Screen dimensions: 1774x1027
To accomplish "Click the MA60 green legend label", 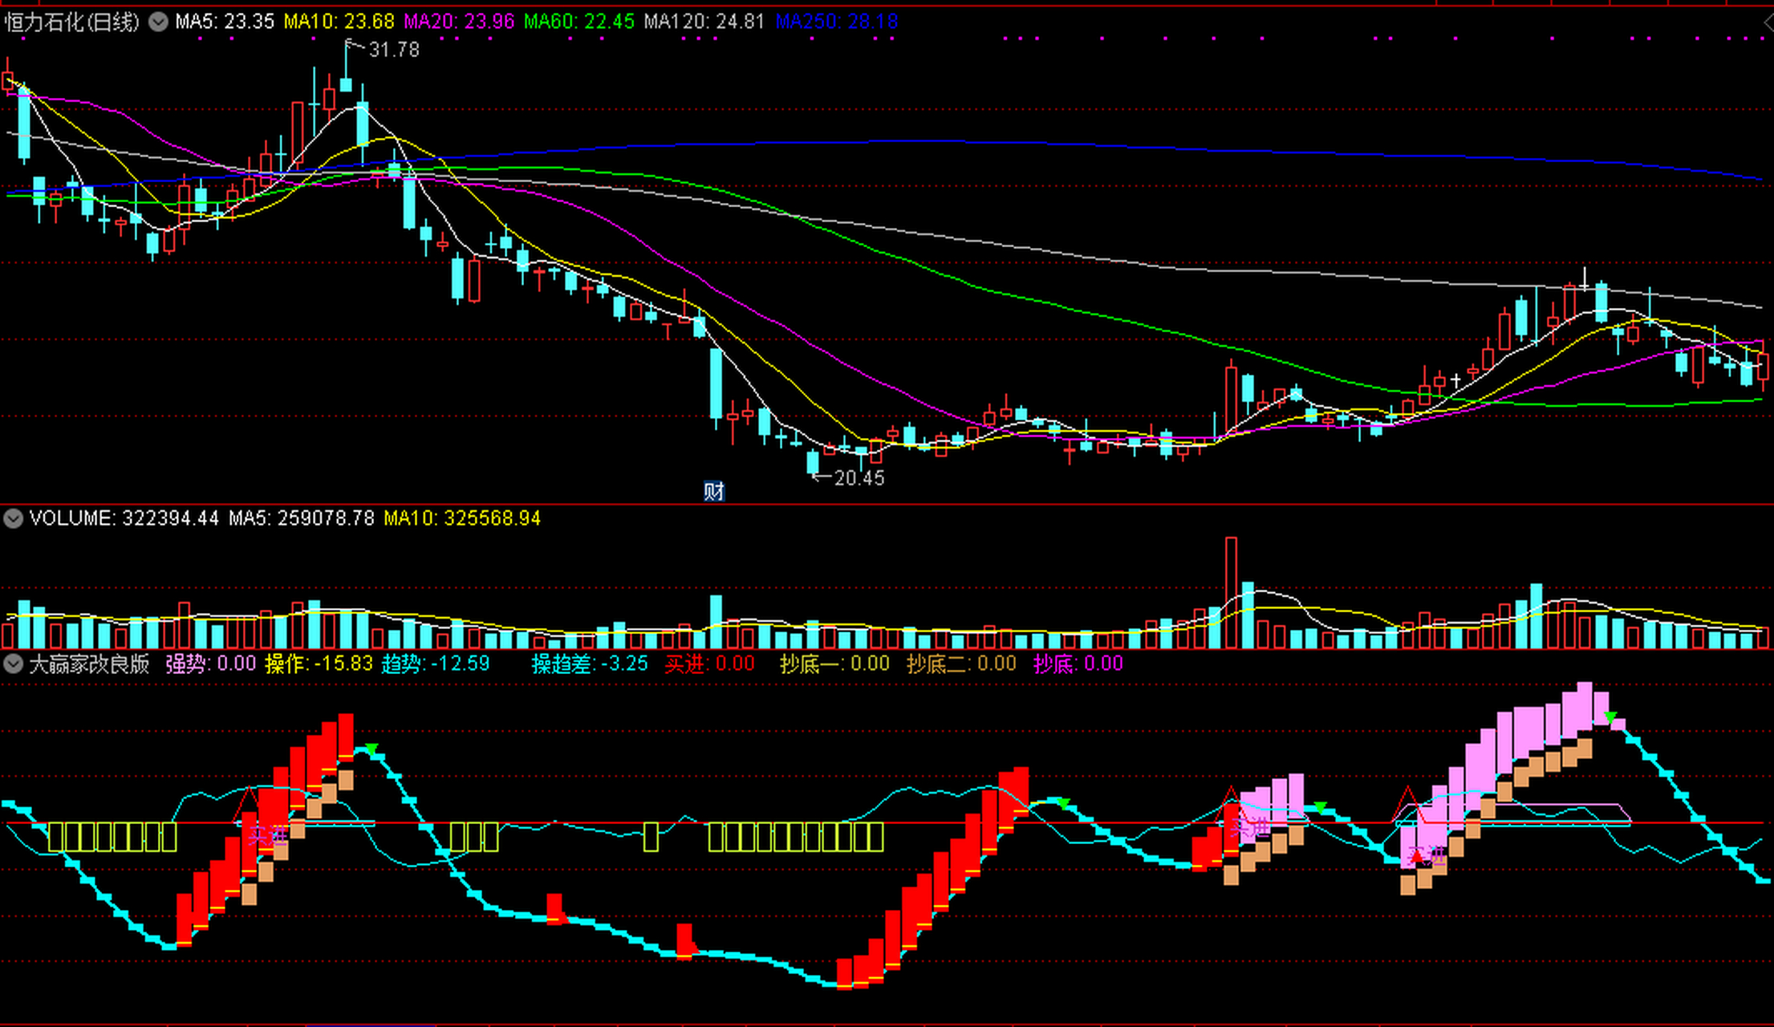I will click(x=578, y=22).
